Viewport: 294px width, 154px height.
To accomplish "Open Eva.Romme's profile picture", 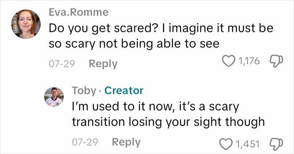I will [26, 24].
